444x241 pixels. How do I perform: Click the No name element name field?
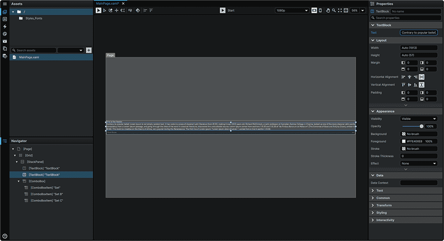pyautogui.click(x=416, y=11)
